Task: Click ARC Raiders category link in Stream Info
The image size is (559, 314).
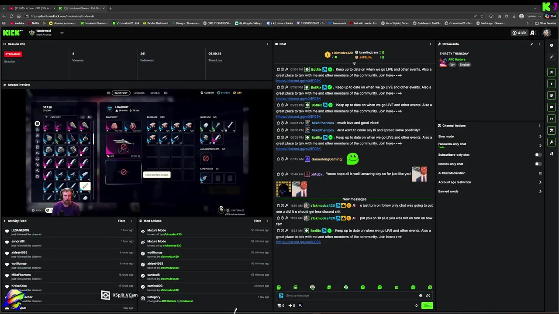Action: pyautogui.click(x=456, y=59)
